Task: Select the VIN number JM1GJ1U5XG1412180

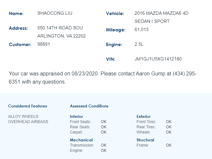Action: [x=158, y=59]
